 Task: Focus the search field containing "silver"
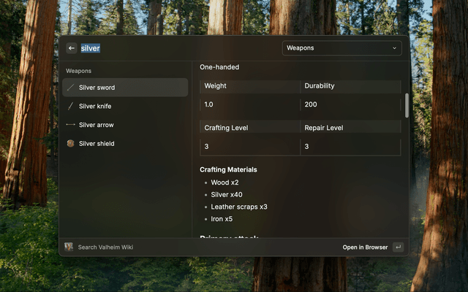175,48
